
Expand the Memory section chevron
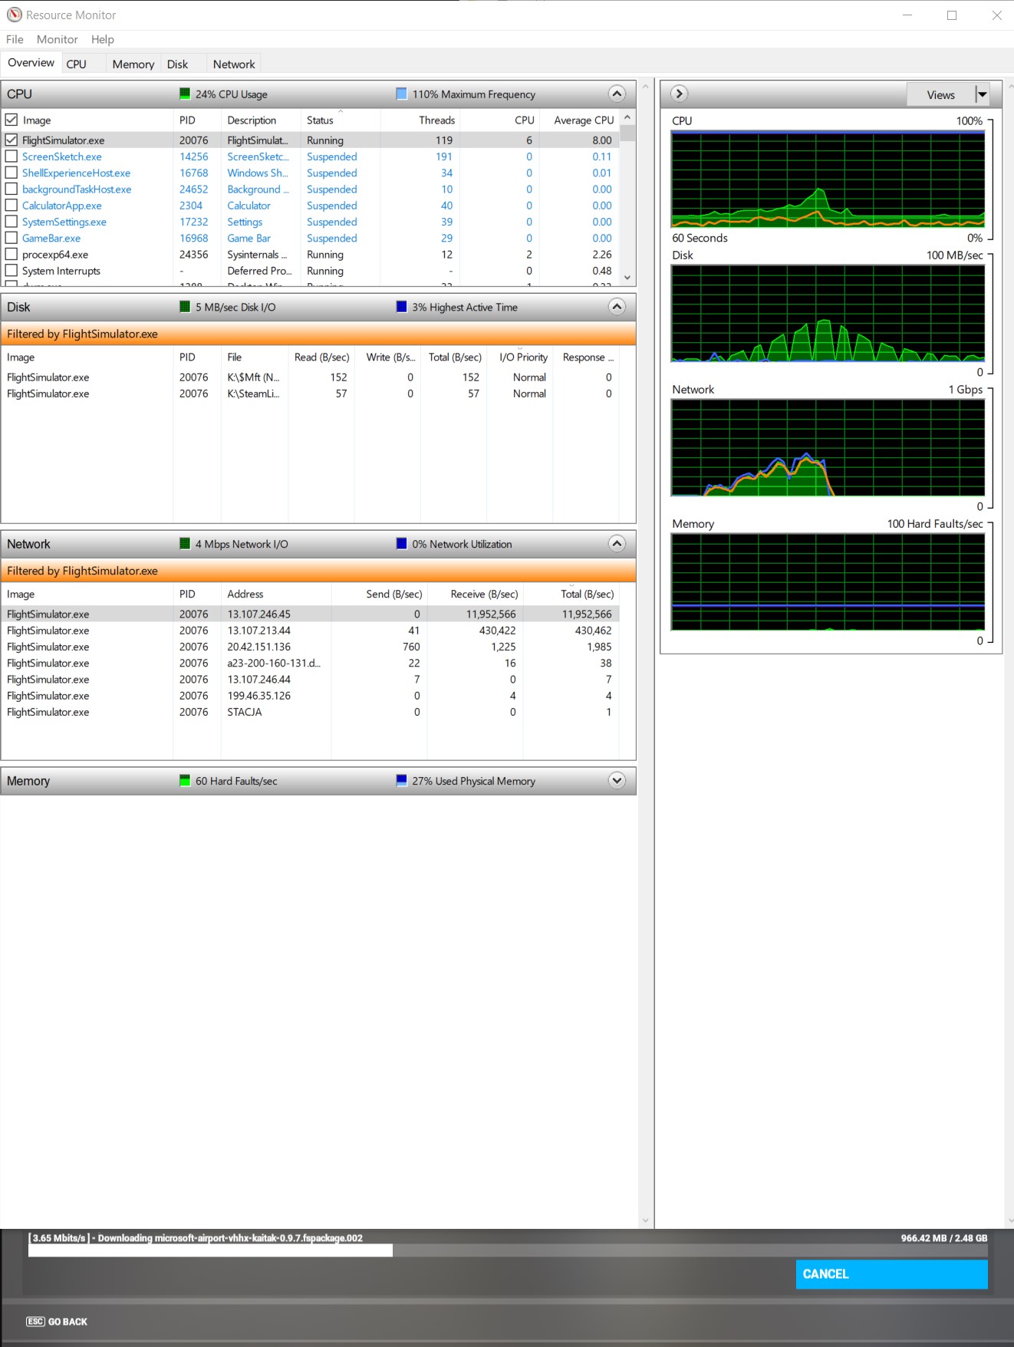click(617, 781)
